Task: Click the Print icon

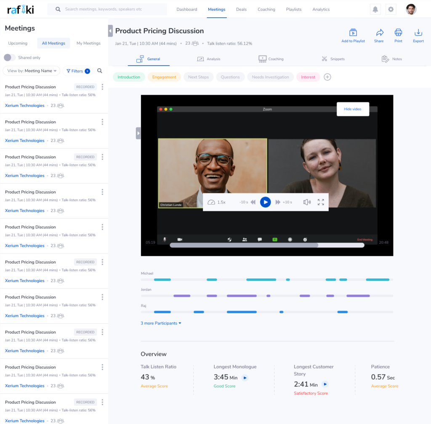Action: tap(398, 33)
